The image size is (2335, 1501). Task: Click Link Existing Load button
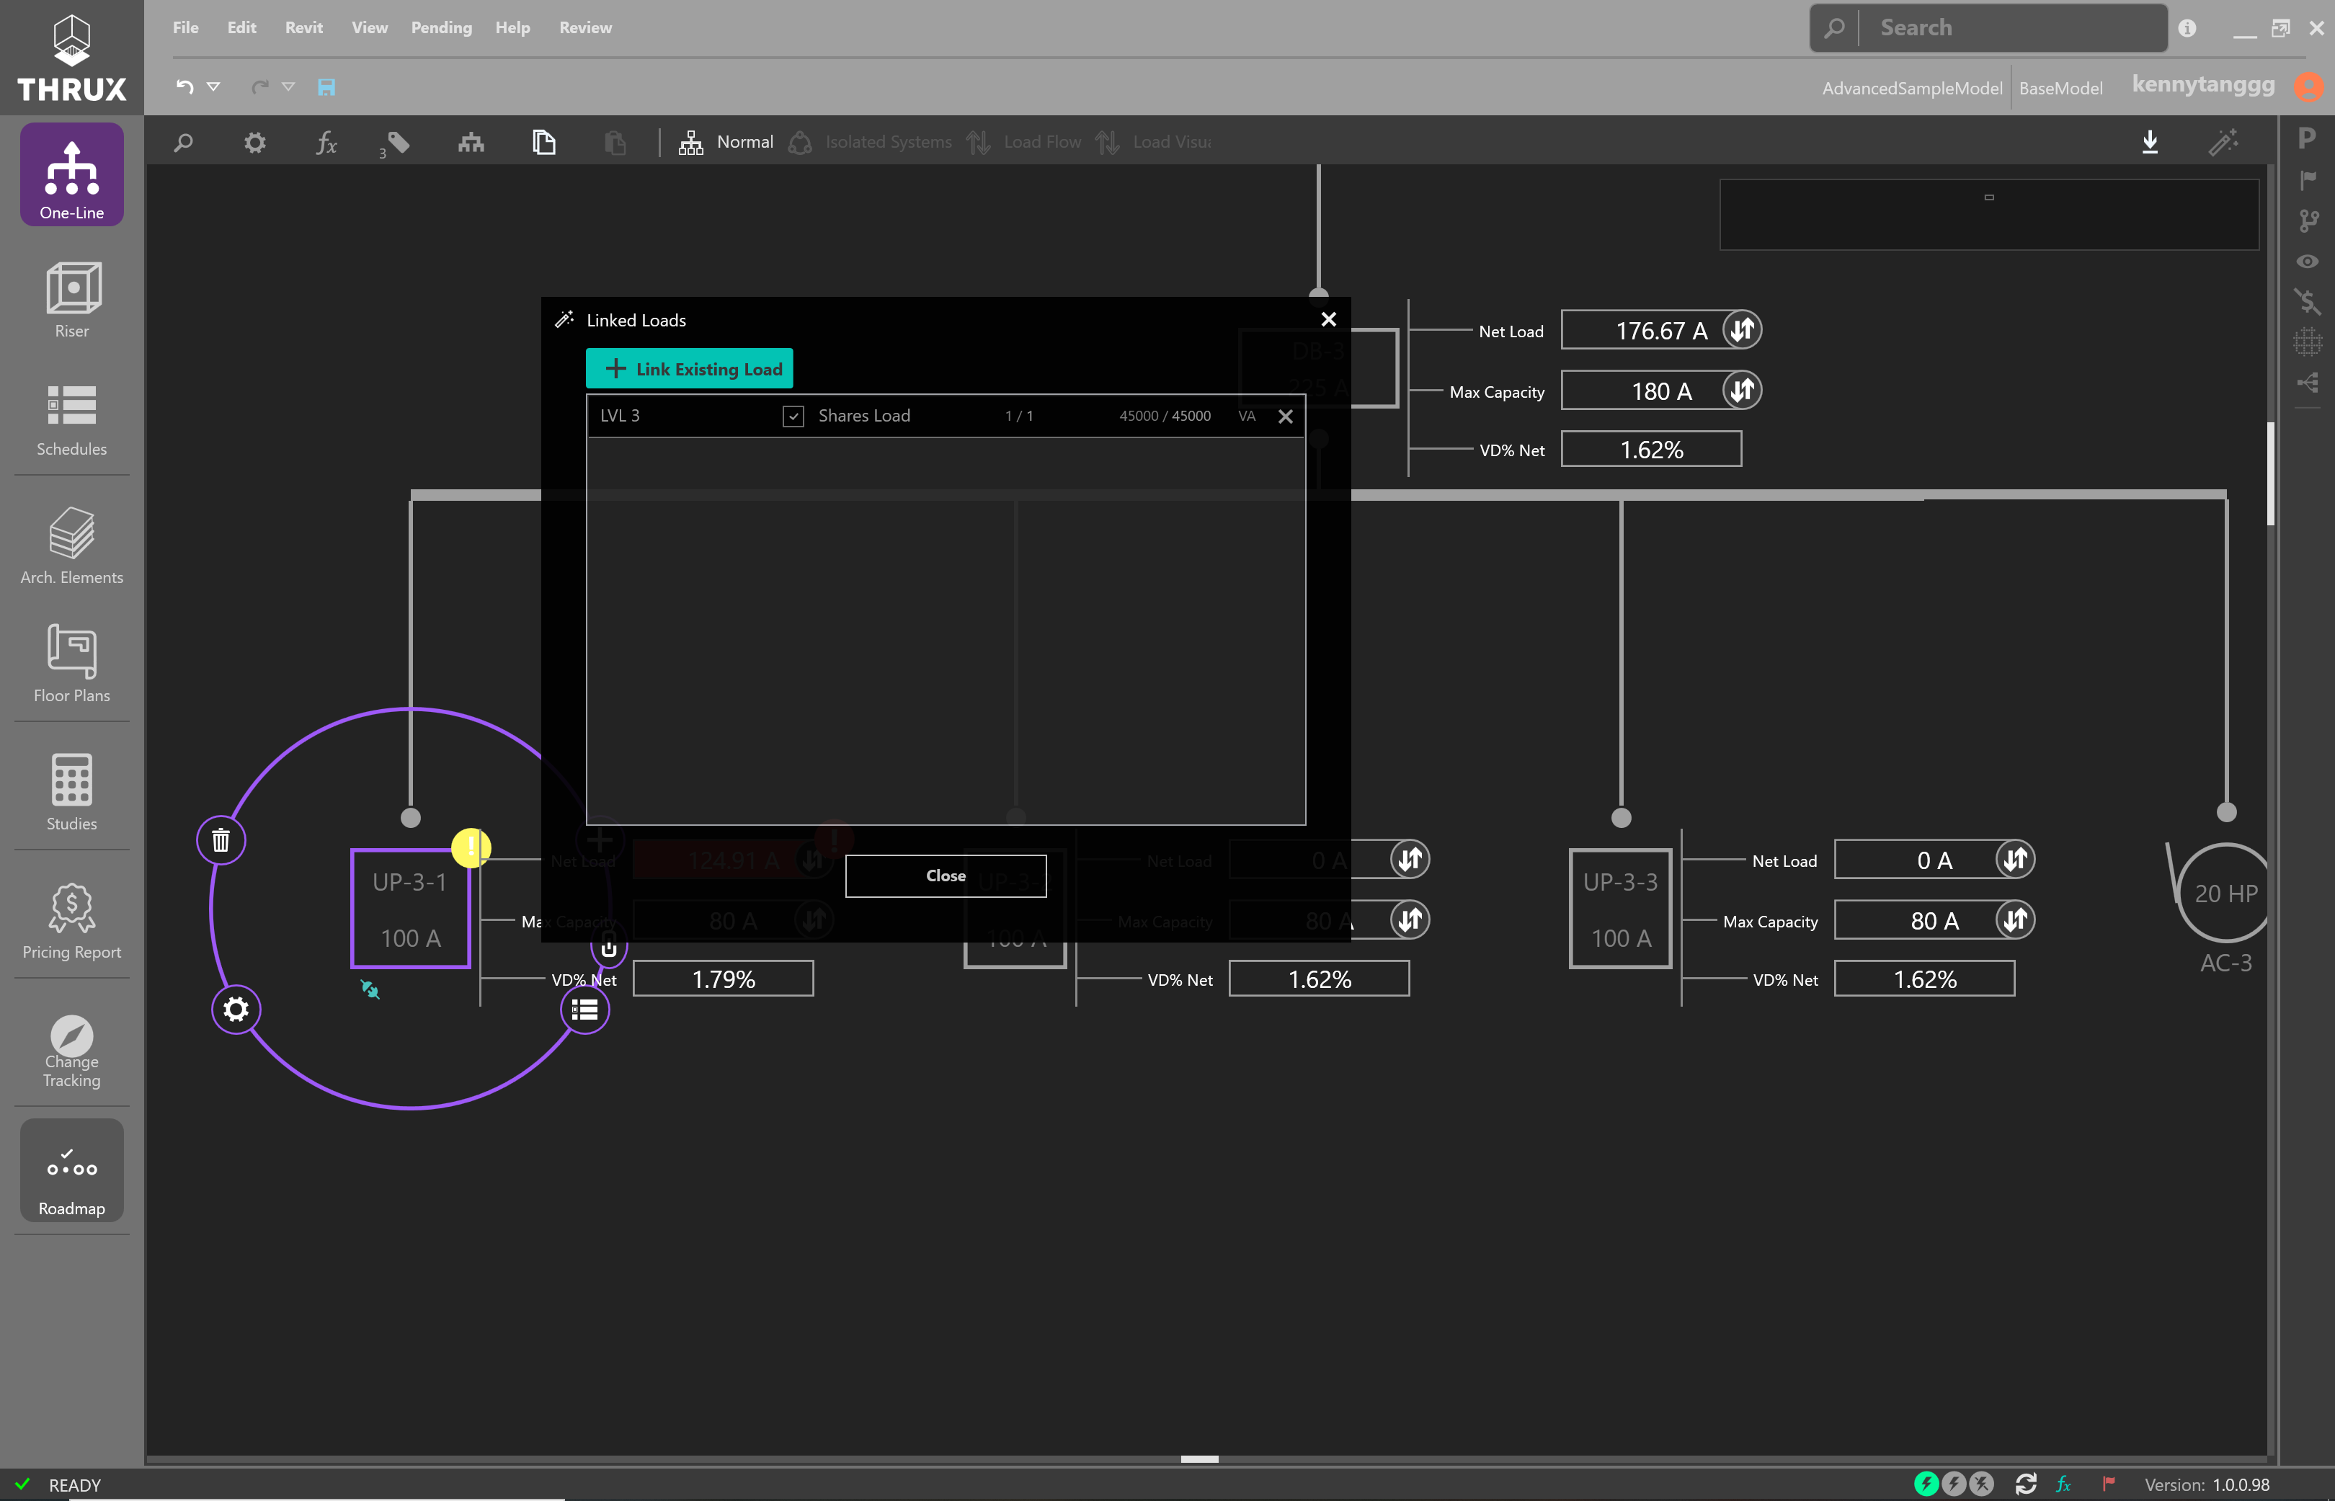click(x=690, y=368)
